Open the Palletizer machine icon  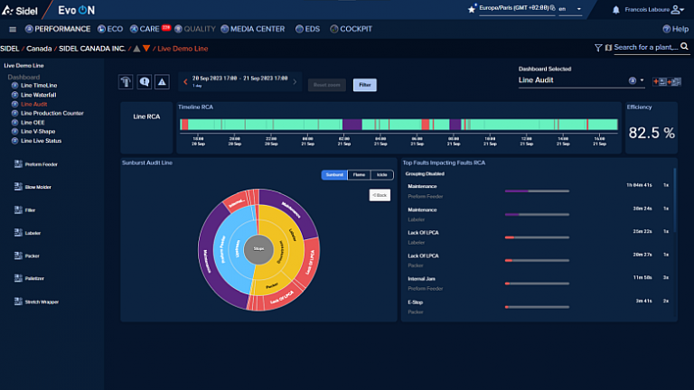point(18,279)
